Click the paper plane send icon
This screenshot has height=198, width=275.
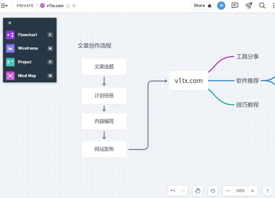(249, 6)
